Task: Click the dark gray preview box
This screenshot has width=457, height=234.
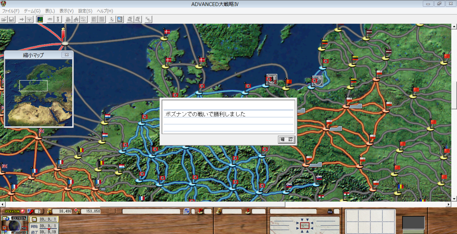Action: [413, 223]
